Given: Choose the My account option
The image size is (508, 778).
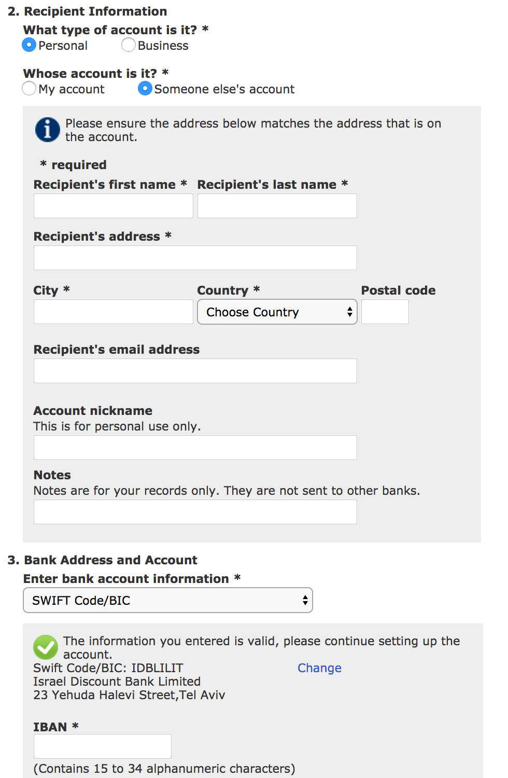Looking at the screenshot, I should tap(30, 89).
